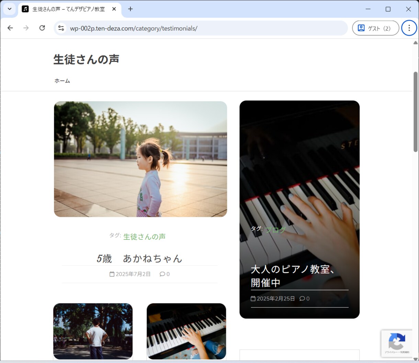The image size is (419, 363).
Task: Open the tab search dropdown arrow
Action: coord(10,9)
